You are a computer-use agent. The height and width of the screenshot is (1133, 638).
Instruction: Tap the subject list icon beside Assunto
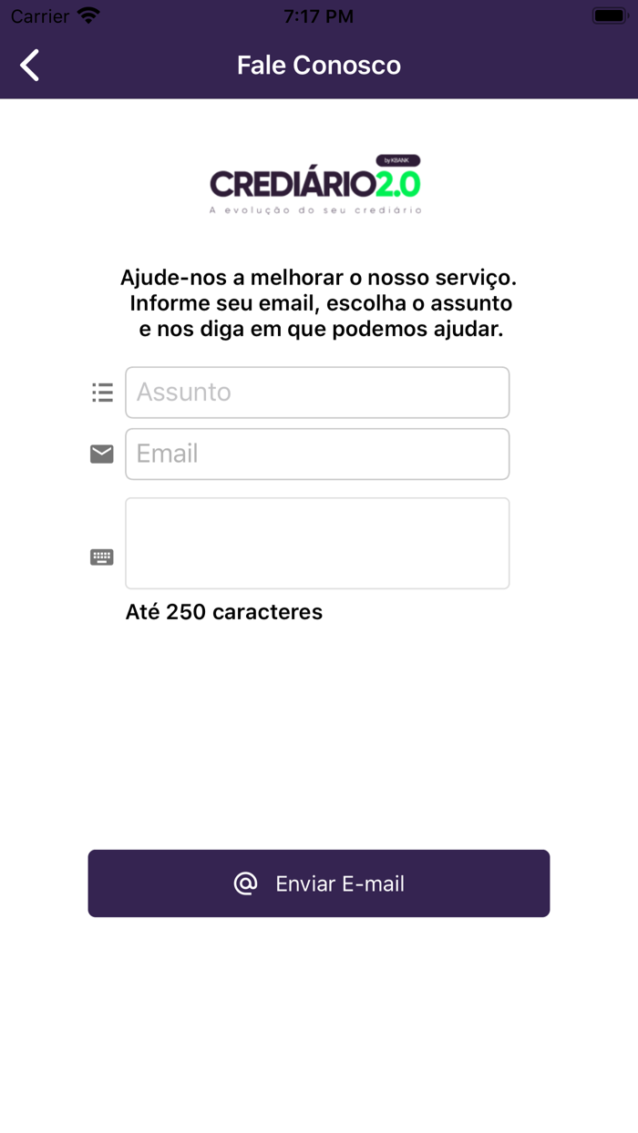(102, 392)
